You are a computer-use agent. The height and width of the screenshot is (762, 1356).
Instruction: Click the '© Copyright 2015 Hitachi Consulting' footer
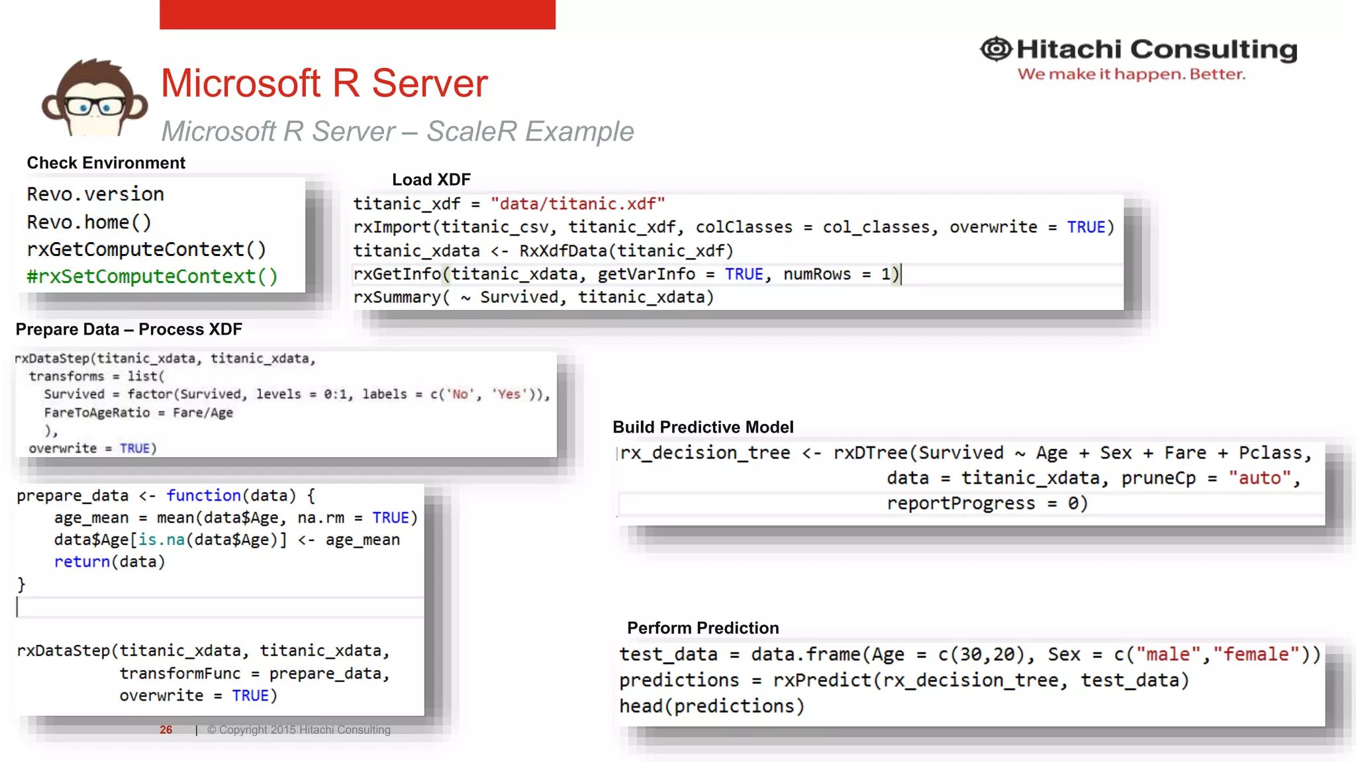(x=299, y=730)
